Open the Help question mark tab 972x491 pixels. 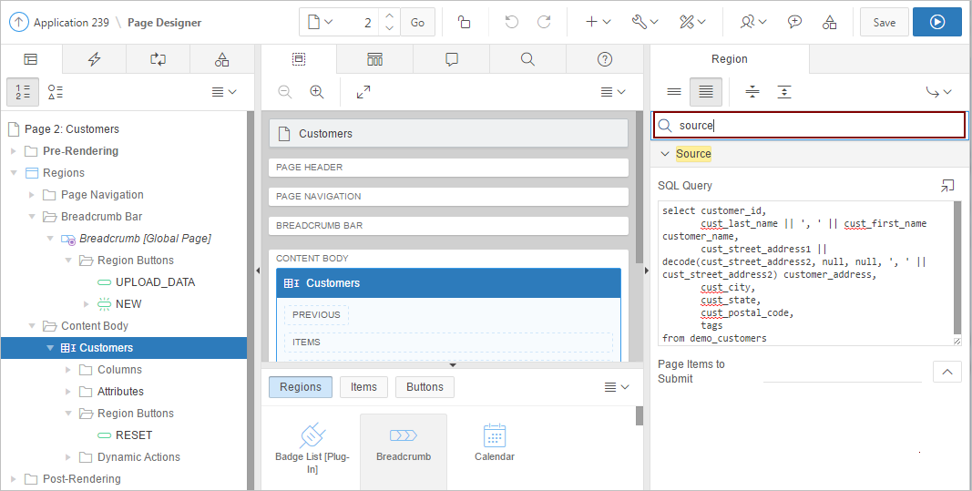(x=604, y=59)
